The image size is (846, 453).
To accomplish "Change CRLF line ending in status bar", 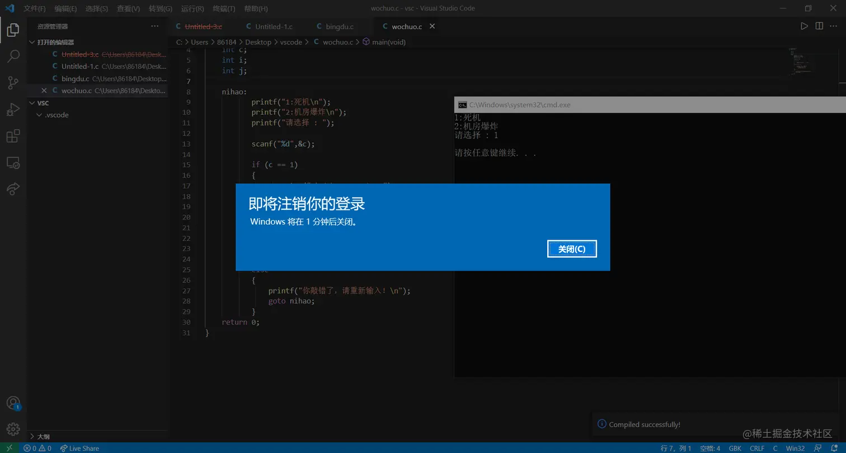I will tap(757, 448).
